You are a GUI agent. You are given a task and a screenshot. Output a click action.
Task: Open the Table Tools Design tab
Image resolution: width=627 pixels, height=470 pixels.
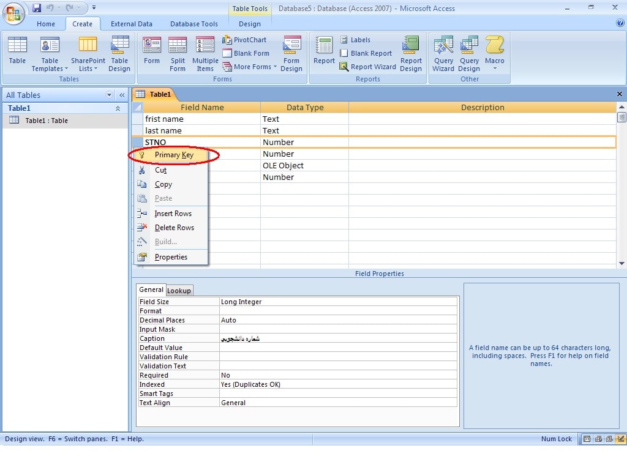[x=250, y=24]
